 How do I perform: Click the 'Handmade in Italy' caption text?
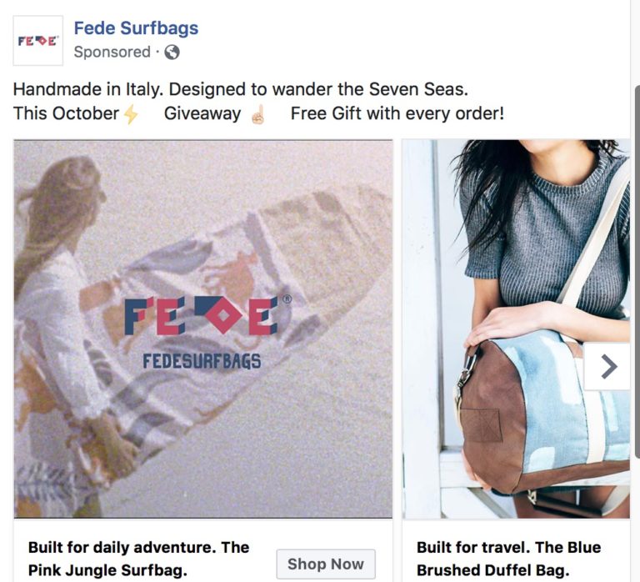point(88,89)
